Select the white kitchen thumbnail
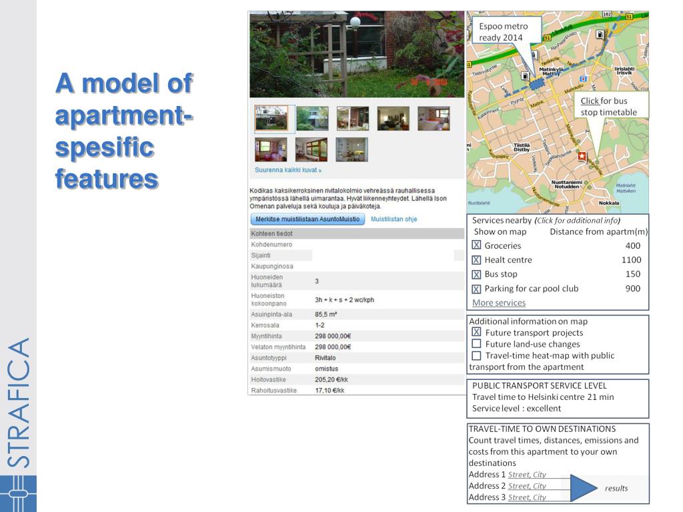The width and height of the screenshot is (683, 512). pos(352,149)
